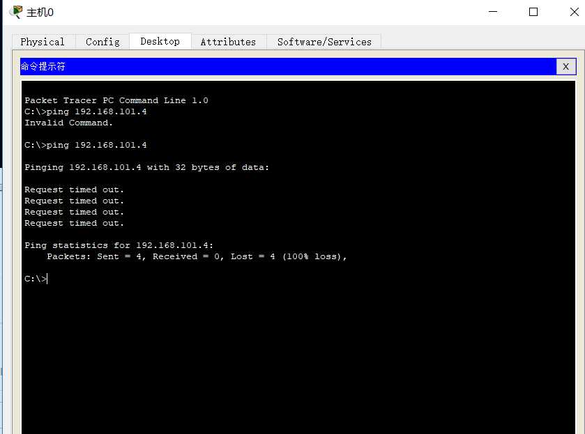The height and width of the screenshot is (434, 585).
Task: Click 'Ping statistics for 192.168.101.4:' line
Action: coord(119,245)
